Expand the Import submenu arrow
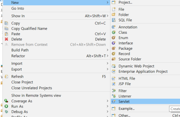Image resolution: width=180 pixels, height=117 pixels. point(107,63)
